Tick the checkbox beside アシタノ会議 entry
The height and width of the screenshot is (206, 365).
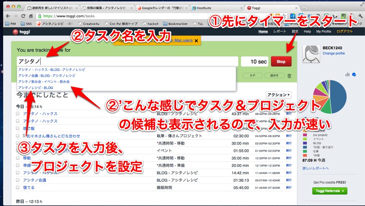coord(18,180)
